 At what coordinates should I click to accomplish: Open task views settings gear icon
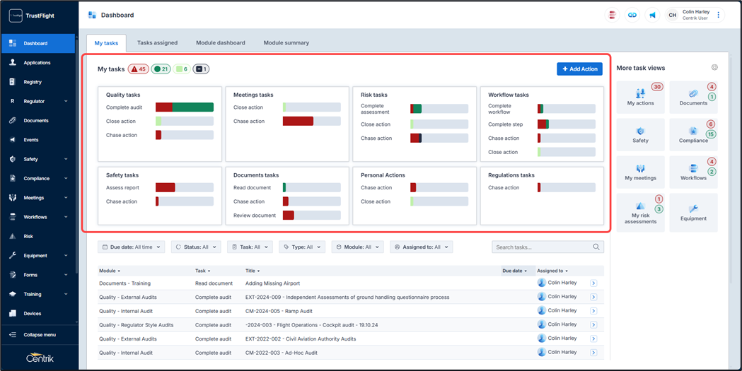tap(714, 68)
